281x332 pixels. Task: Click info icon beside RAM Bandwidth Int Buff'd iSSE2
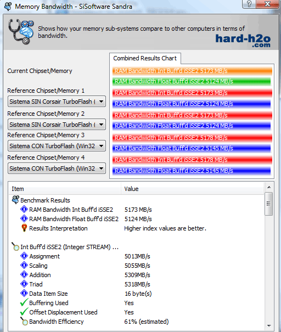coord(24,210)
